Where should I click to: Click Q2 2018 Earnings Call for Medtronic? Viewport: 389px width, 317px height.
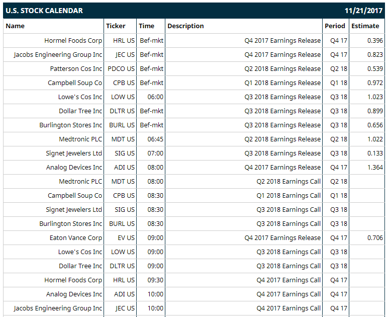click(288, 181)
